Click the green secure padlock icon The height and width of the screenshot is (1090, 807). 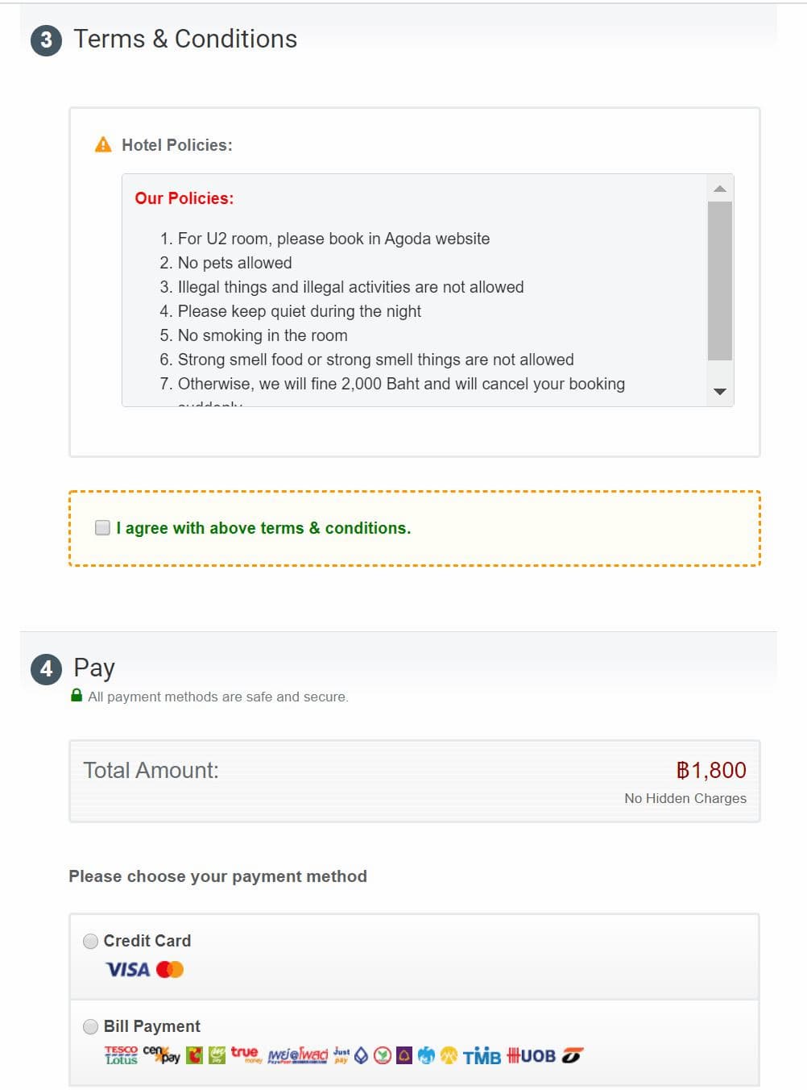point(77,695)
